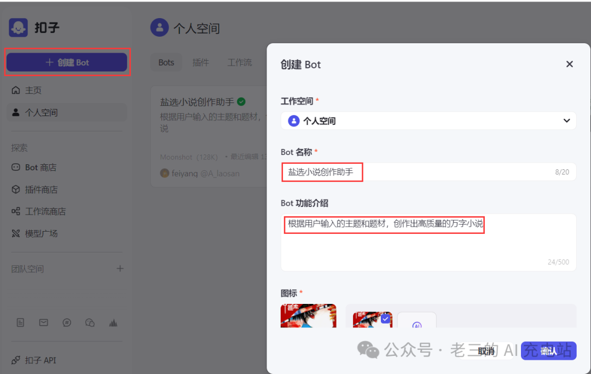Click the envelope mail icon in the sidebar footer
Viewport: 591px width, 374px height.
tap(43, 323)
